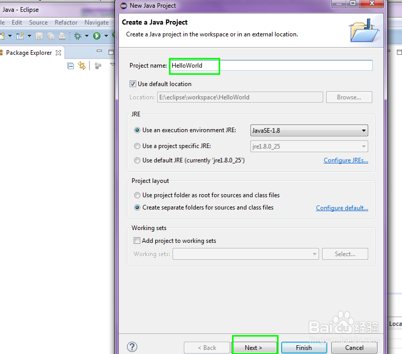Maximize the Package Explorer view
Image resolution: width=402 pixels, height=354 pixels.
tap(111, 52)
